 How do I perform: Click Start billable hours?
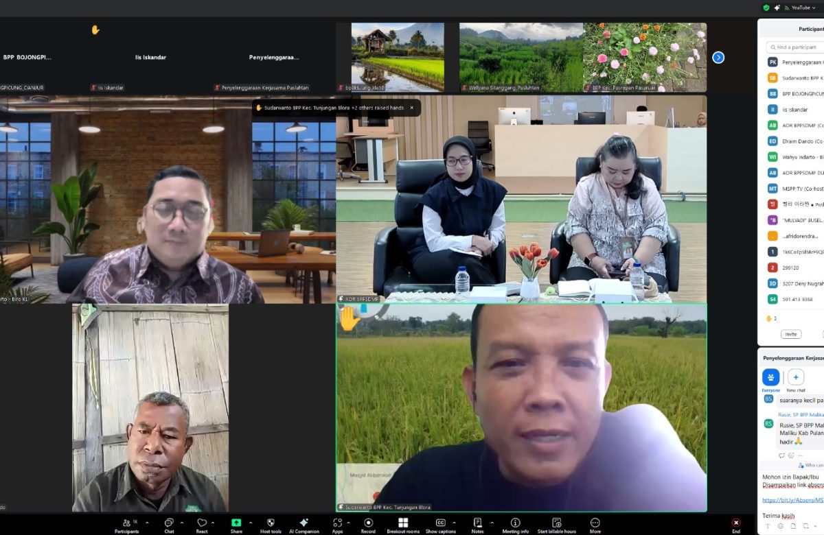click(x=556, y=523)
